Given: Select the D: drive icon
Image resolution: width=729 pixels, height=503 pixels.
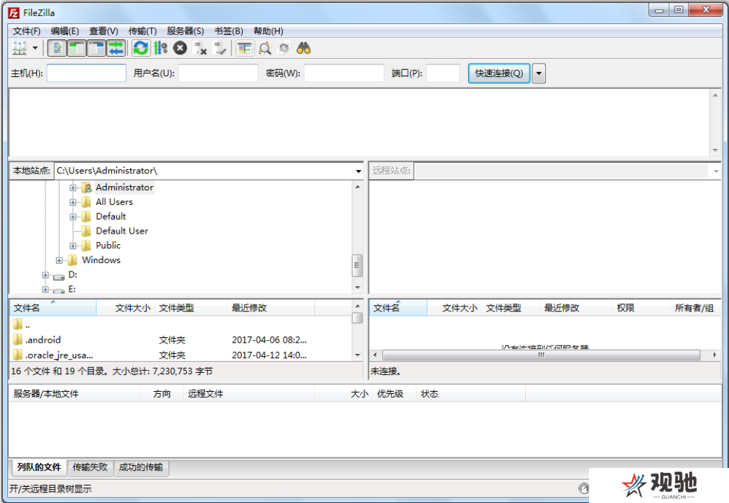Looking at the screenshot, I should 59,276.
